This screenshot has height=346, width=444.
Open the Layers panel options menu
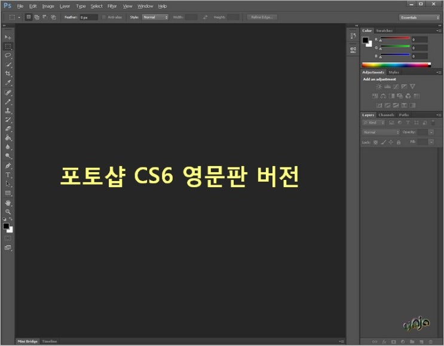pyautogui.click(x=439, y=115)
